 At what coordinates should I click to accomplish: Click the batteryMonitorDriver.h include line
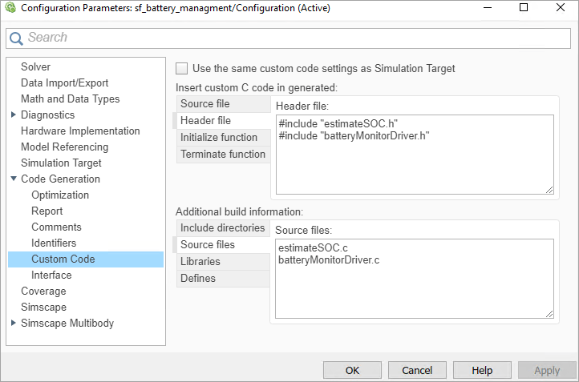[354, 136]
